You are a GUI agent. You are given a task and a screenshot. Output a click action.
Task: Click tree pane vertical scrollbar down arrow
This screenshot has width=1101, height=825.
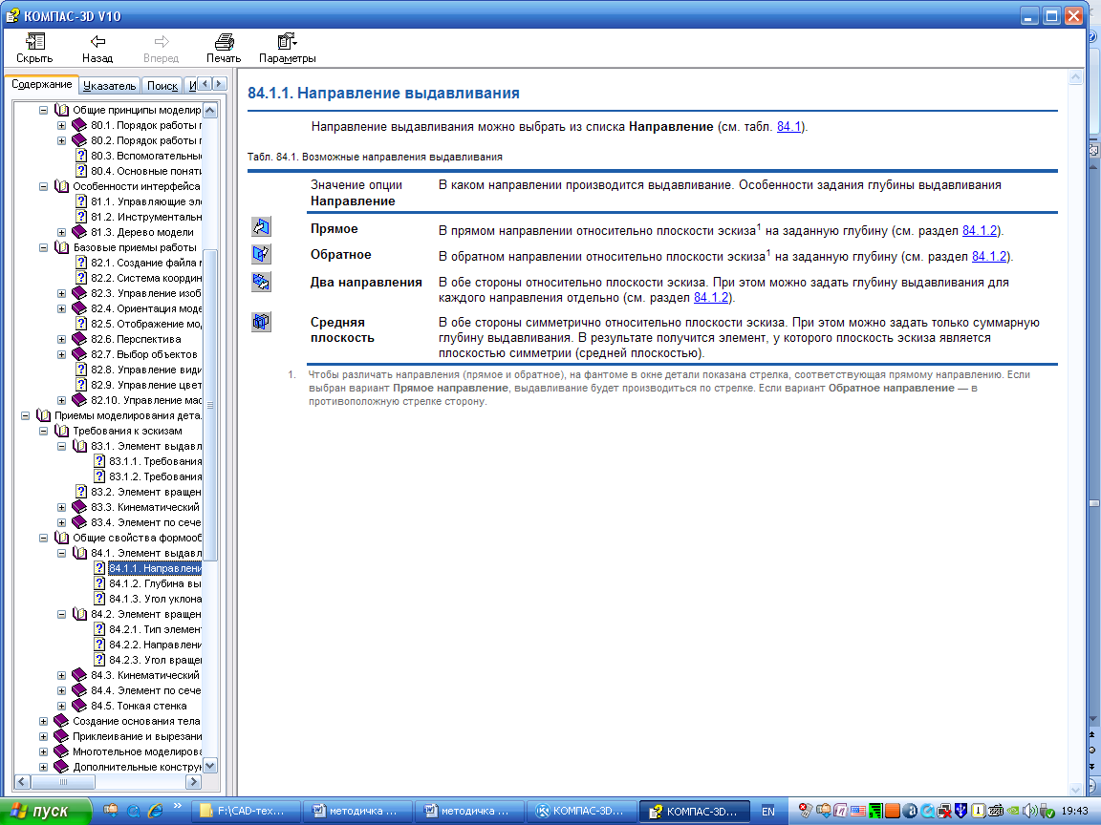tap(210, 766)
